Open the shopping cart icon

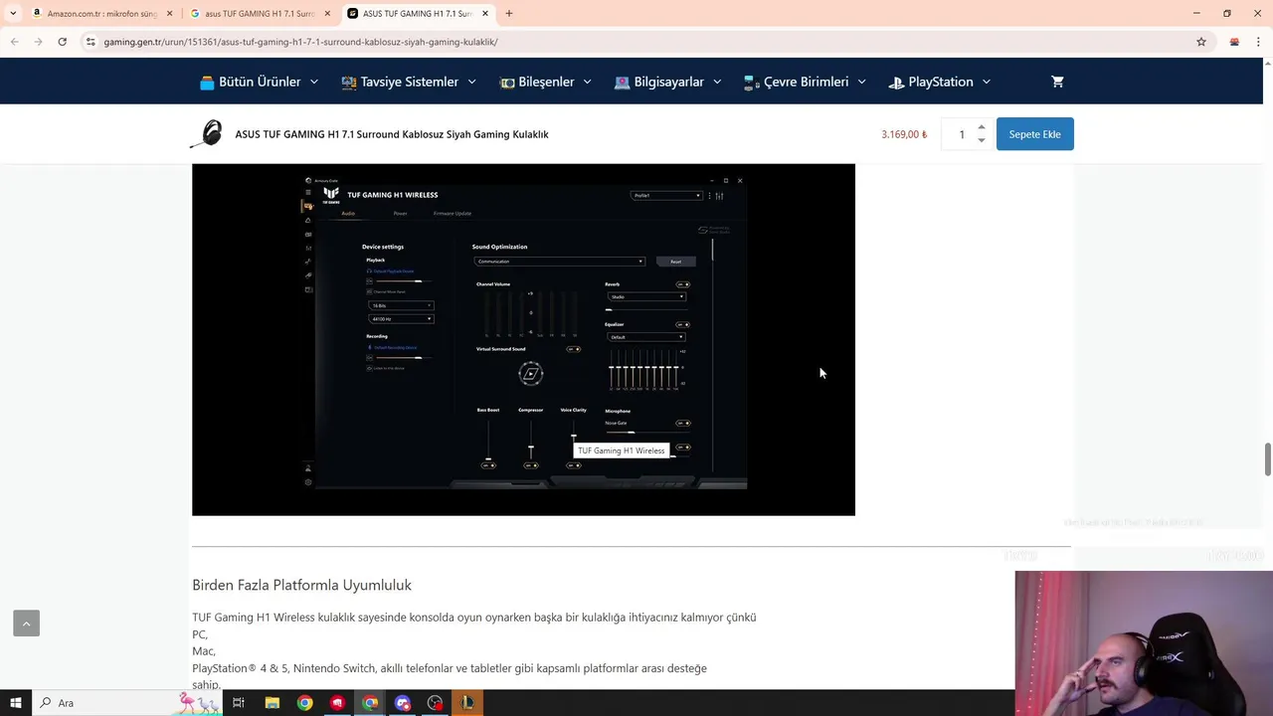(1057, 82)
